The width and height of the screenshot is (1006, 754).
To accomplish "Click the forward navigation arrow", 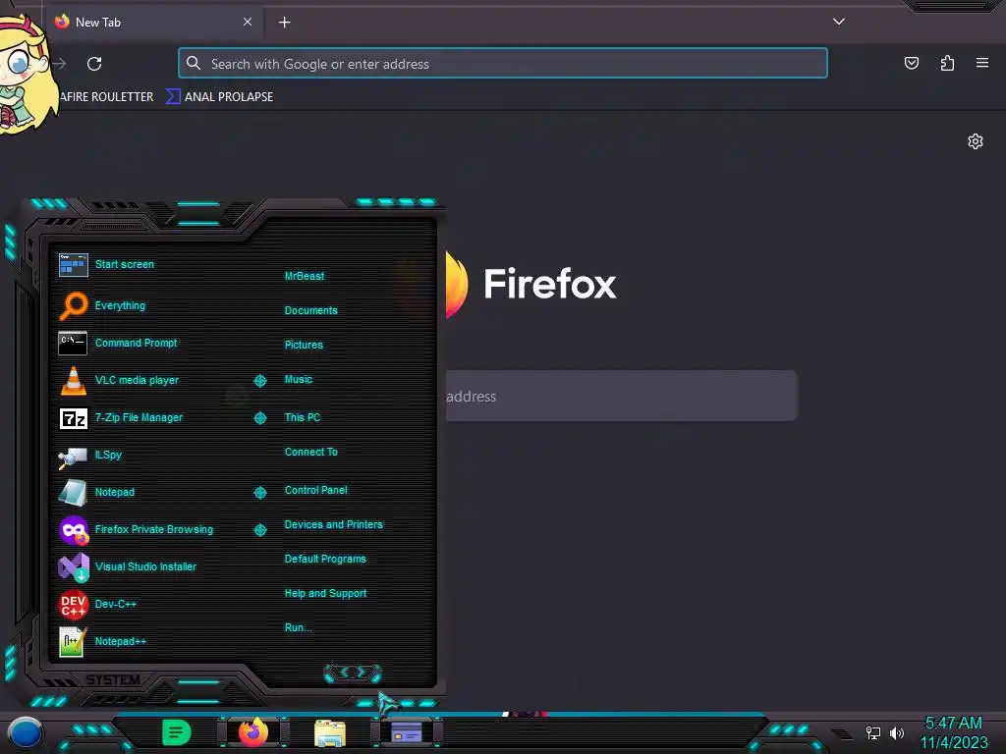I will point(60,64).
